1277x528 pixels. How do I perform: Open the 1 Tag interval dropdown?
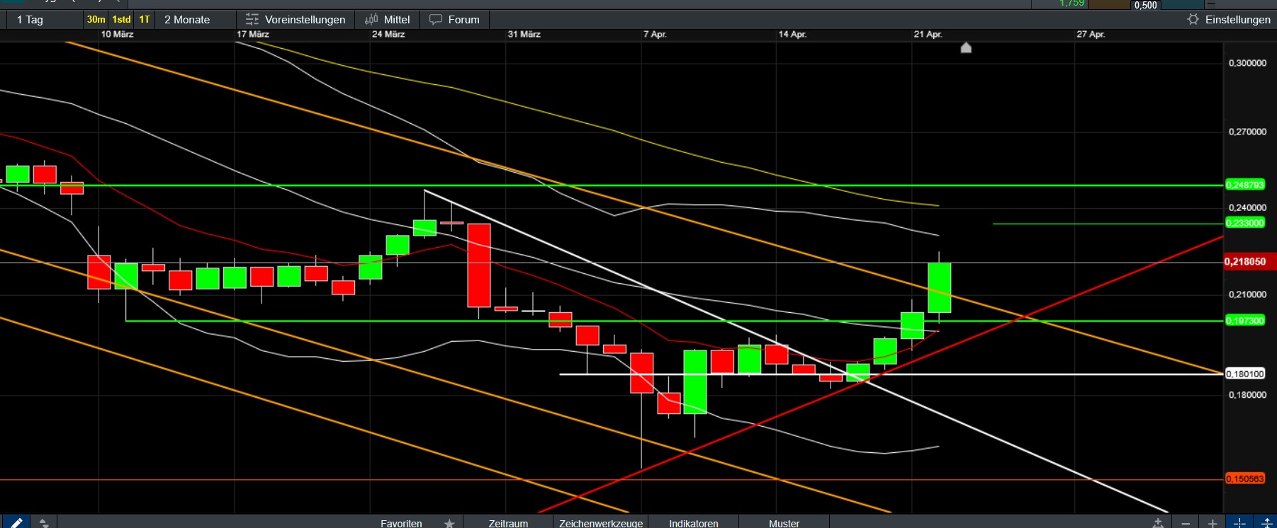pyautogui.click(x=30, y=20)
